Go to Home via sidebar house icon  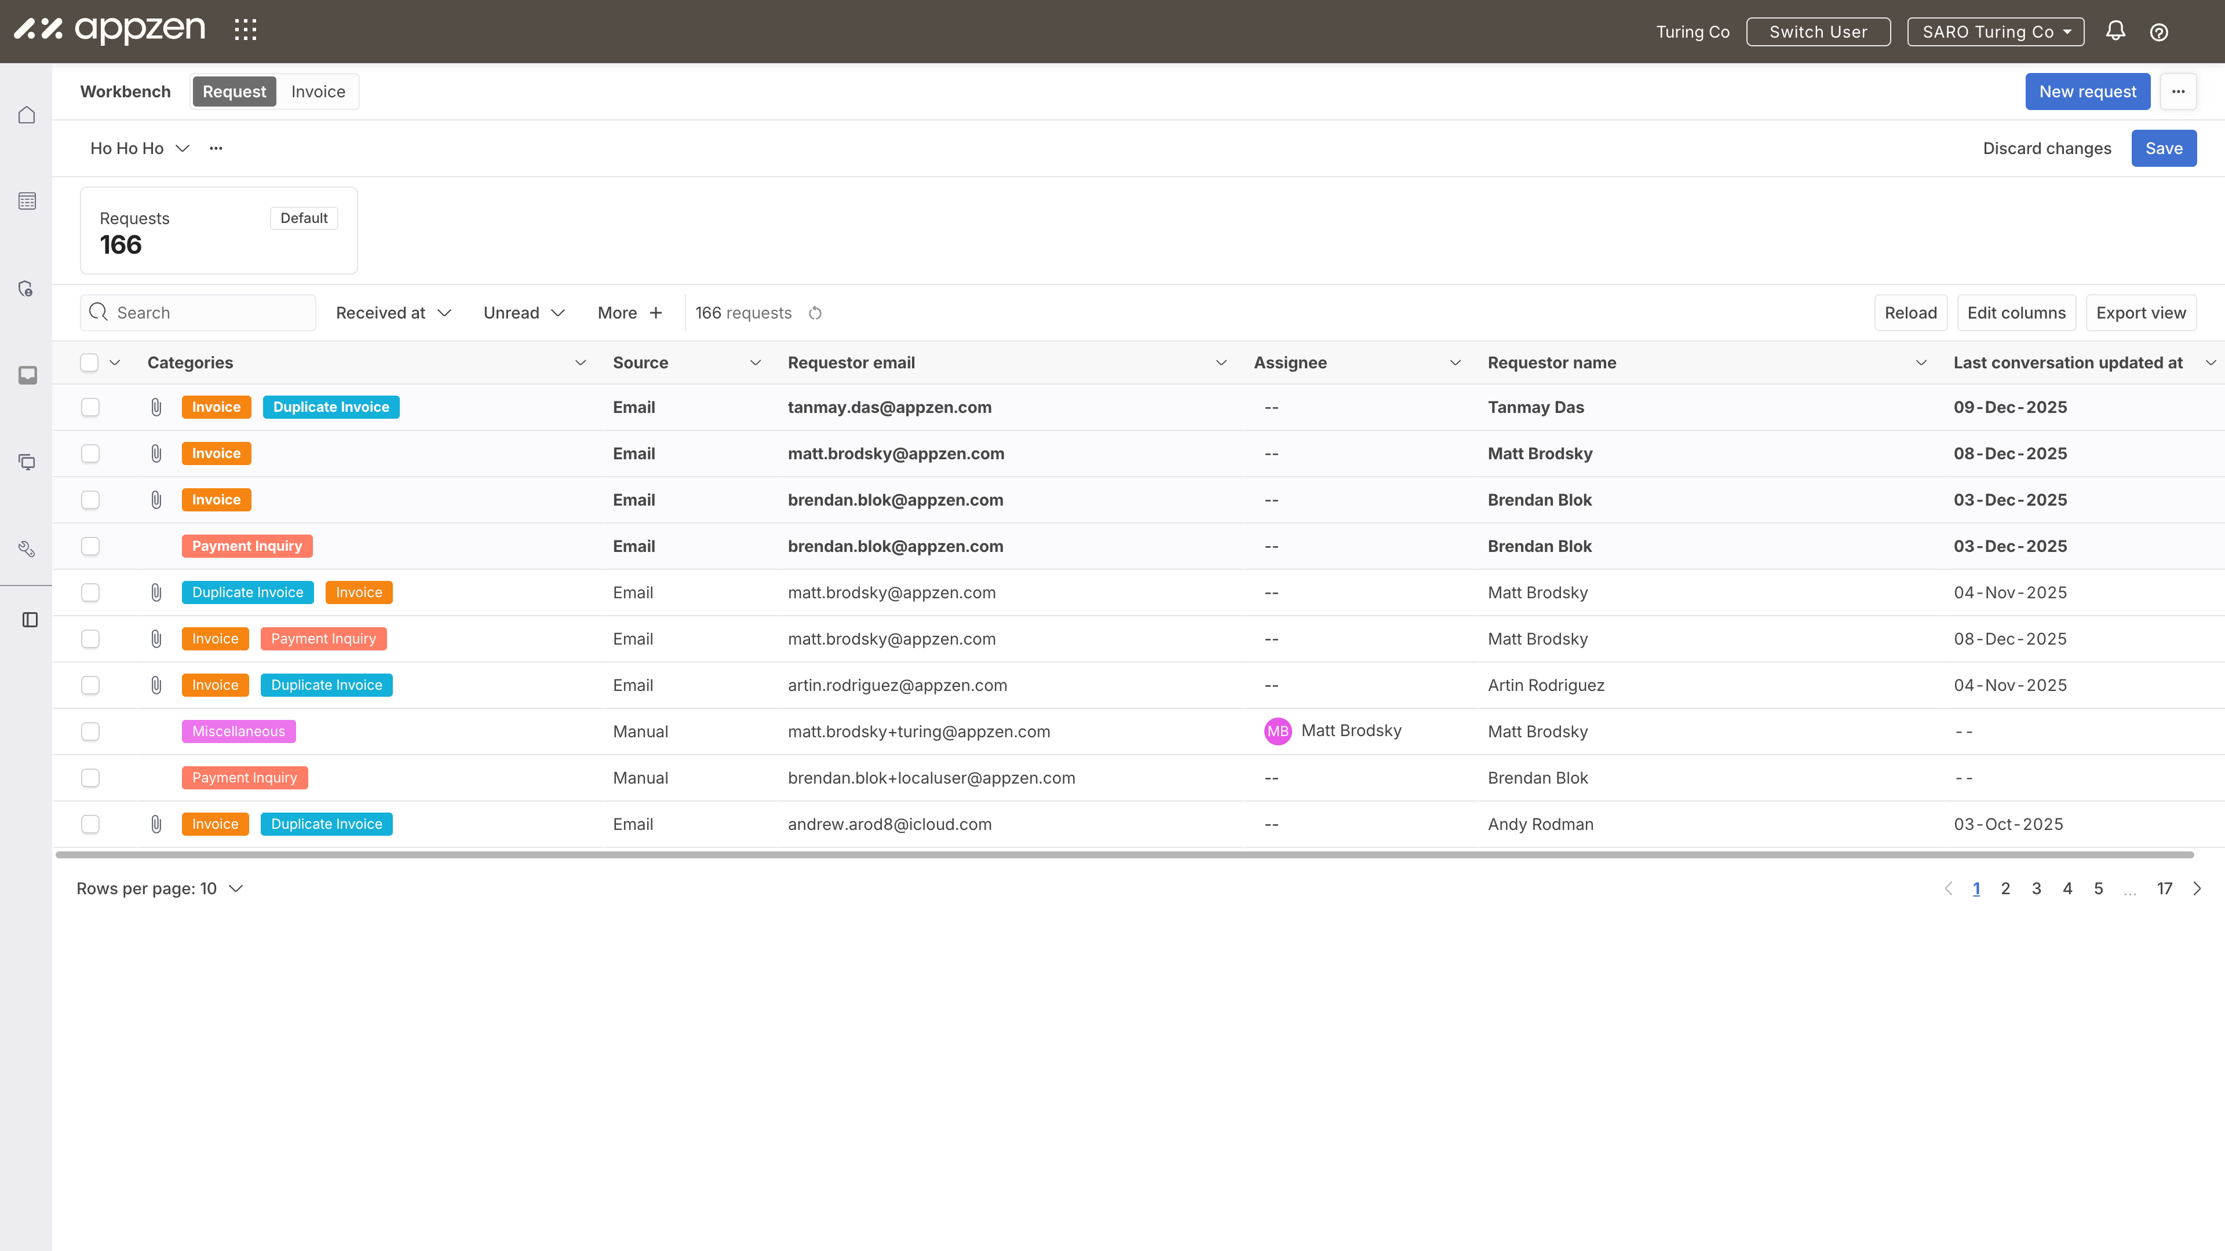point(27,115)
